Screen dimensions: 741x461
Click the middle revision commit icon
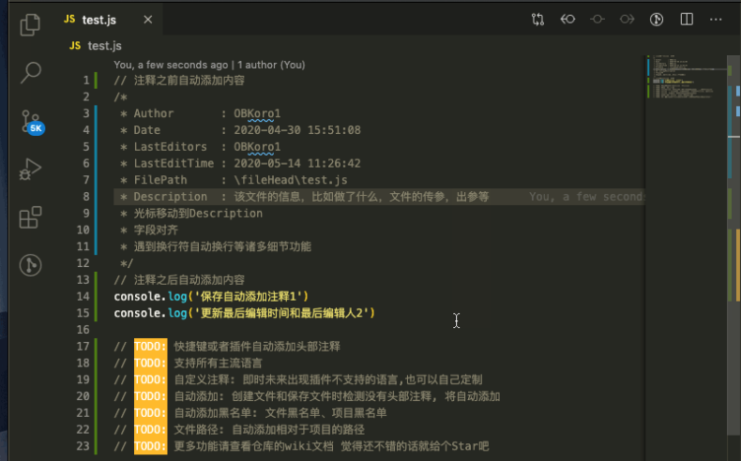(x=597, y=19)
